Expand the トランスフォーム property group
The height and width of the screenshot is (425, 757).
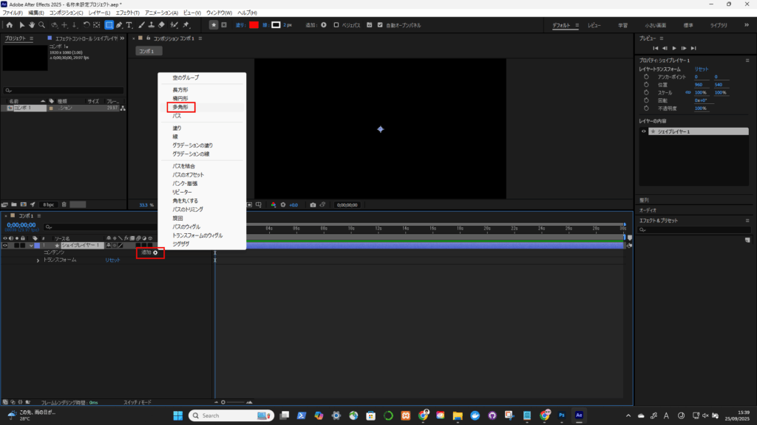[x=38, y=260]
